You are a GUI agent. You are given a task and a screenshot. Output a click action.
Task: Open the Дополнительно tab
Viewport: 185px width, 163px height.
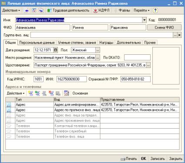point(129,43)
